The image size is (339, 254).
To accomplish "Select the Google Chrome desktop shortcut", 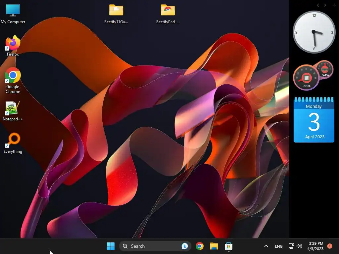I will pyautogui.click(x=13, y=80).
